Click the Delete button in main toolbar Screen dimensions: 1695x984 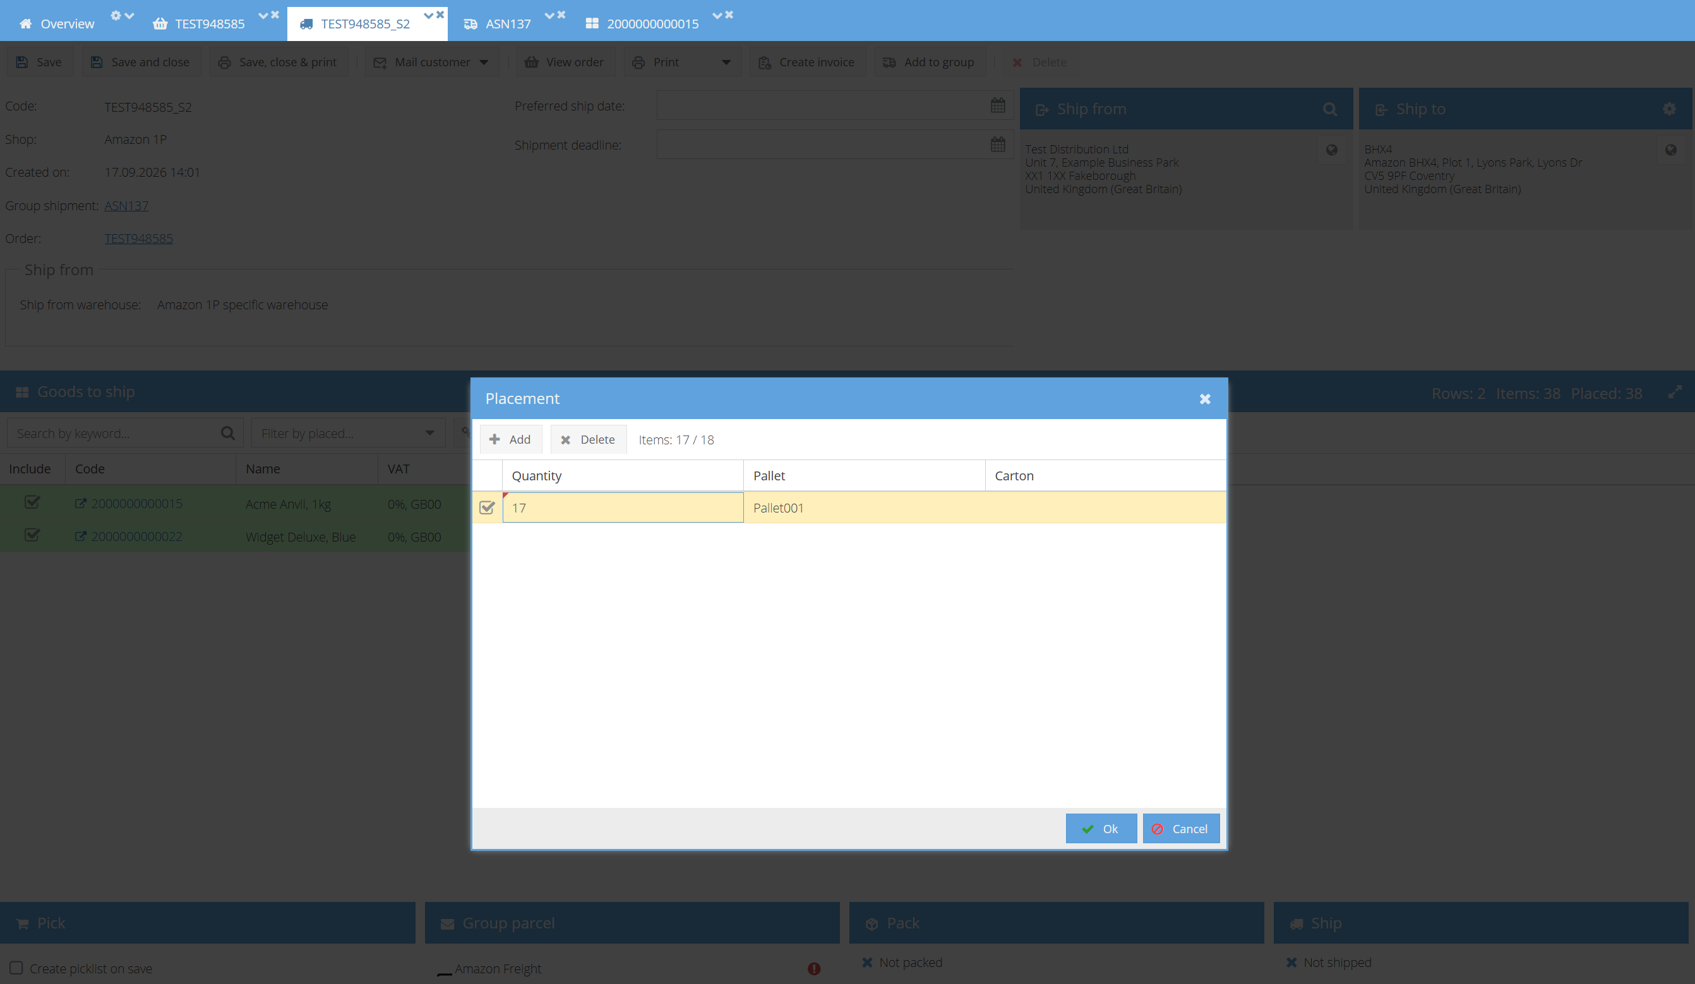(1040, 62)
